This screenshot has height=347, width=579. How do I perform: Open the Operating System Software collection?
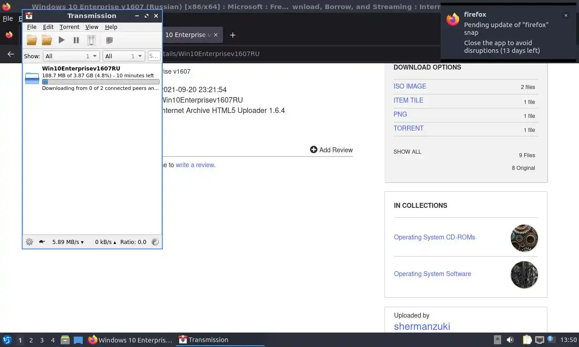(x=432, y=274)
